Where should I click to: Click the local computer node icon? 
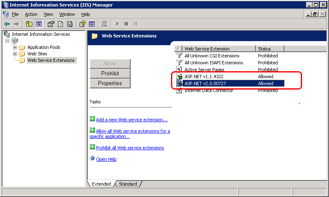pyautogui.click(x=14, y=41)
